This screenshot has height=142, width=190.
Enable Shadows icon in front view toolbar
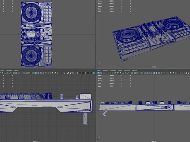click(49, 73)
